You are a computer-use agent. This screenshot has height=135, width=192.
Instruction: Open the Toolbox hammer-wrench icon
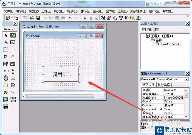pyautogui.click(x=126, y=18)
